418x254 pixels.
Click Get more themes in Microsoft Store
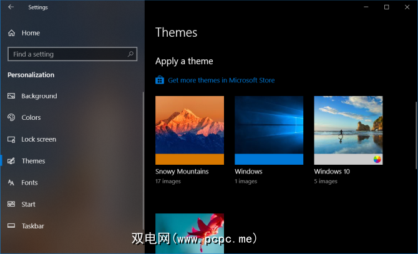[221, 81]
